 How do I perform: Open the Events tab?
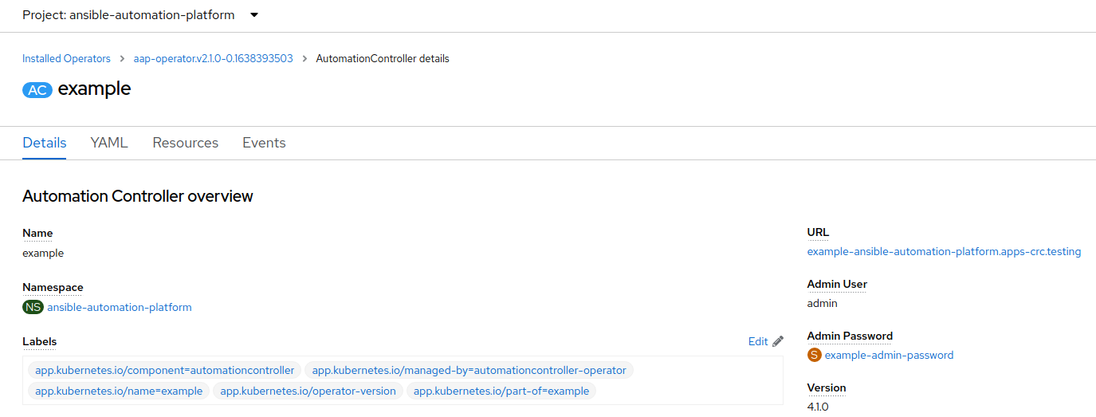click(x=264, y=143)
